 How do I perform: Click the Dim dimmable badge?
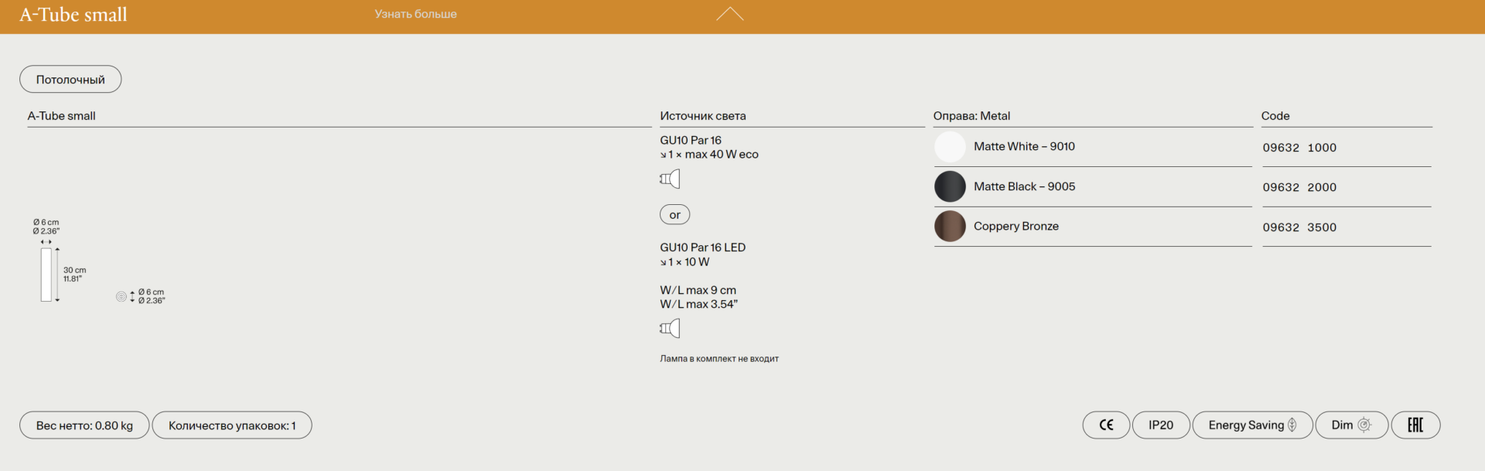point(1350,425)
